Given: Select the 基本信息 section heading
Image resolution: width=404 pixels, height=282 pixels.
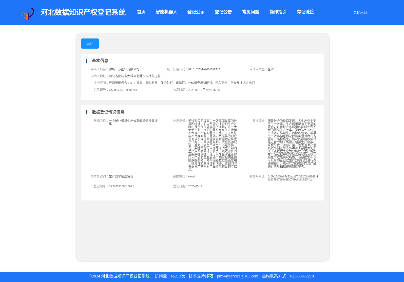Looking at the screenshot, I should click(x=100, y=61).
